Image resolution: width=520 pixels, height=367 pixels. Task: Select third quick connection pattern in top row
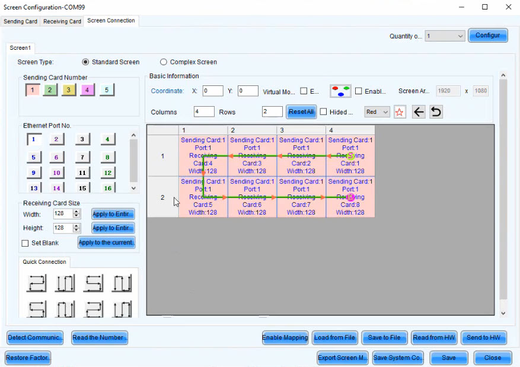click(x=93, y=283)
